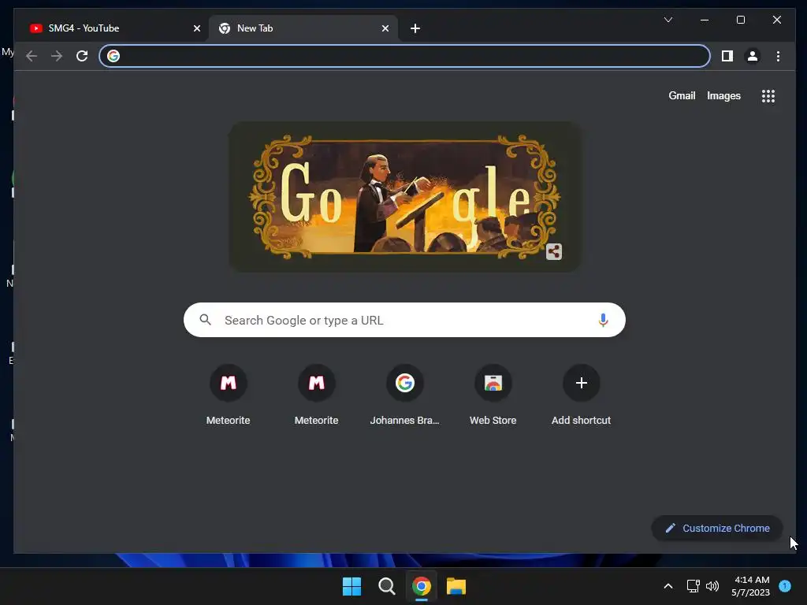Viewport: 807px width, 605px height.
Task: Click the Search Google or type a URL box
Action: coord(404,320)
